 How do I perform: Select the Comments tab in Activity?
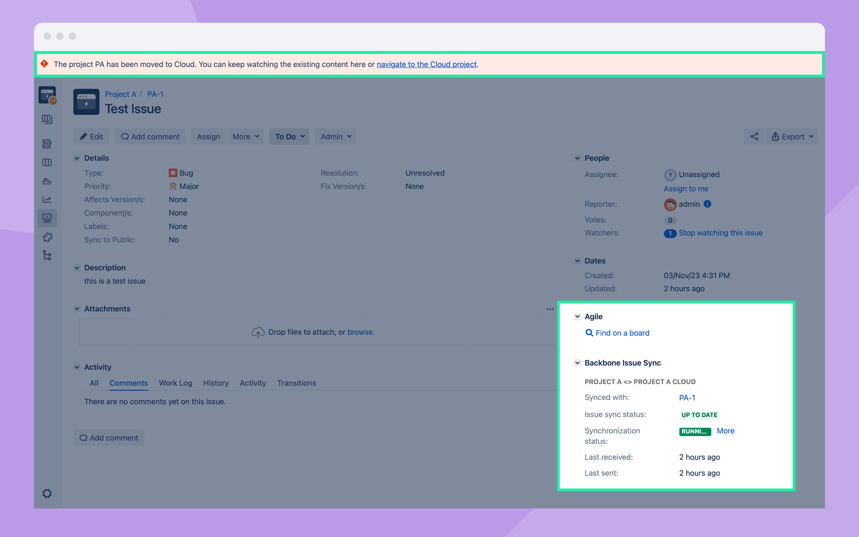pyautogui.click(x=129, y=383)
